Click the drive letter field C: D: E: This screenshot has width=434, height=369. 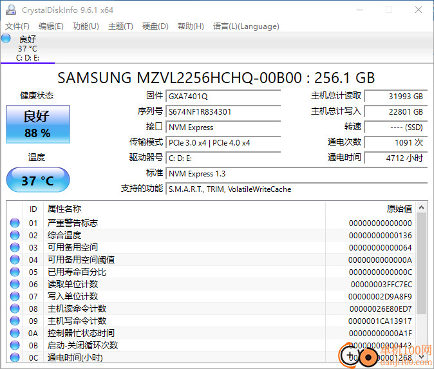[223, 158]
